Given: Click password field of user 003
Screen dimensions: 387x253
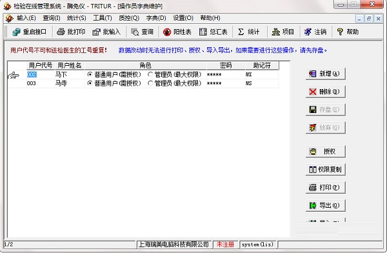Looking at the screenshot, I should (x=226, y=83).
